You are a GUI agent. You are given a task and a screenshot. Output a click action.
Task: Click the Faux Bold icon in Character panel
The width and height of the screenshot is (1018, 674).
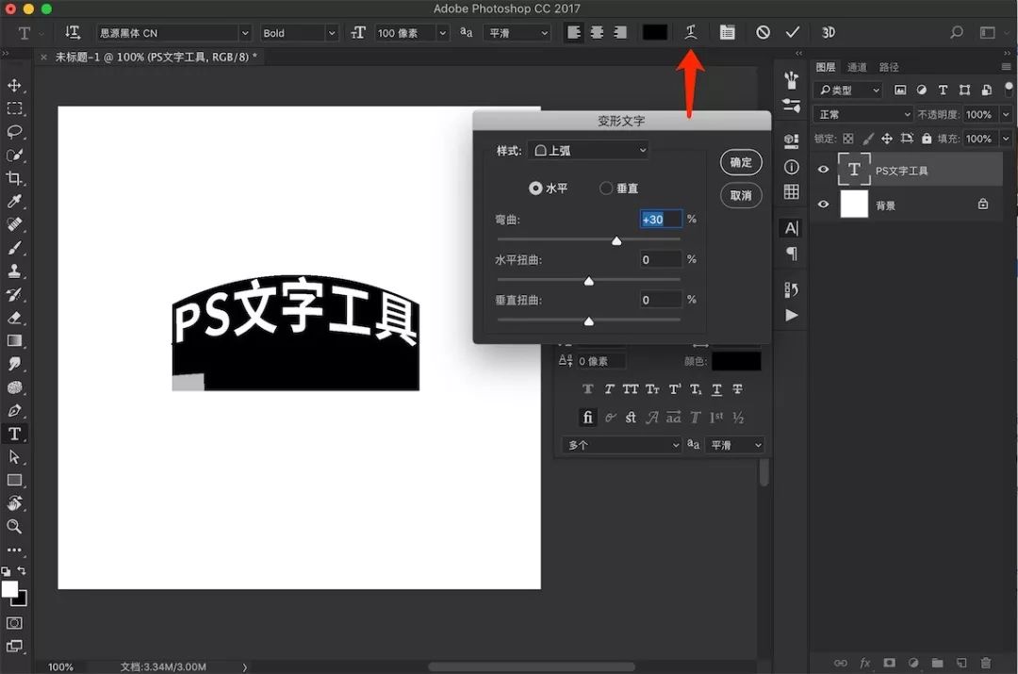click(587, 389)
